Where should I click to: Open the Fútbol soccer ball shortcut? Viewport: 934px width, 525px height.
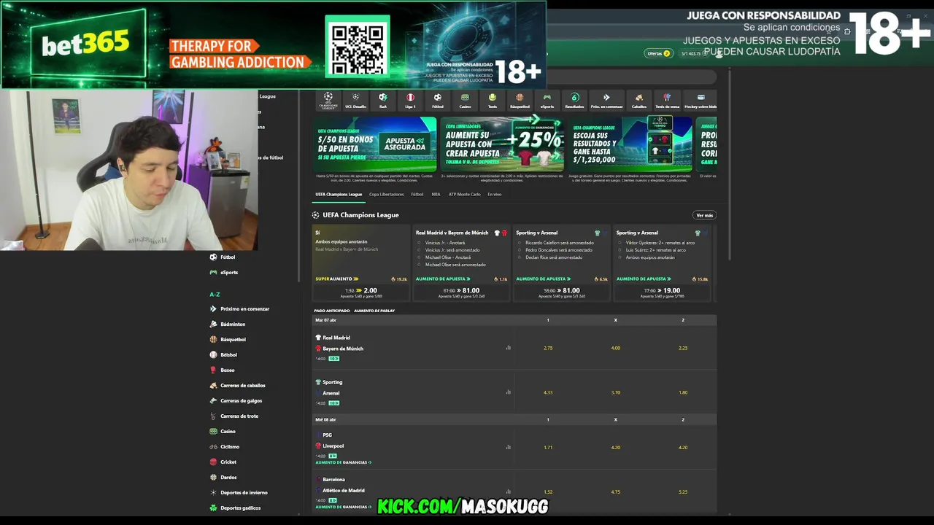[x=438, y=101]
